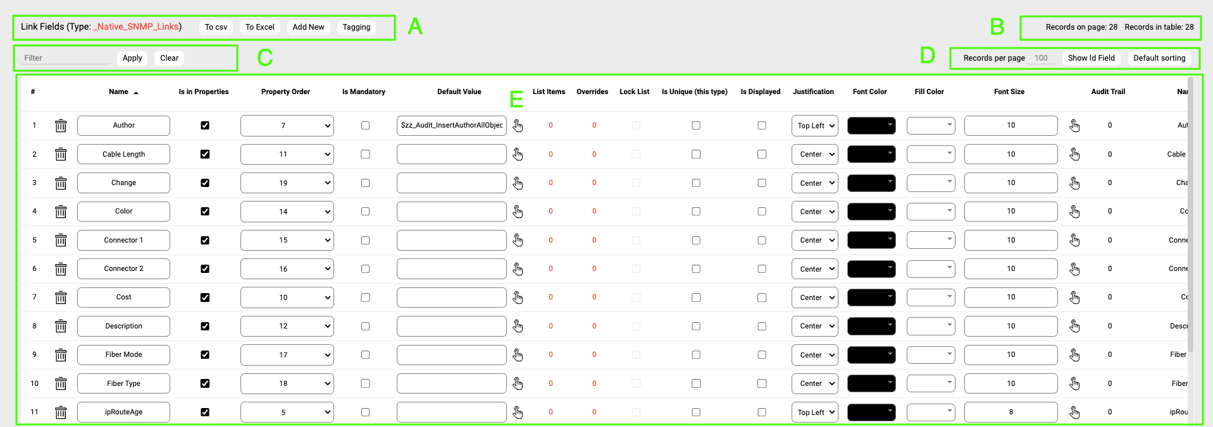This screenshot has height=427, width=1213.
Task: Sort the table by Name column header
Action: tap(118, 92)
